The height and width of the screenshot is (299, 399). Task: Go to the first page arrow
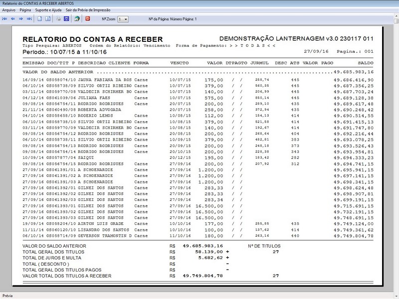pyautogui.click(x=4, y=19)
